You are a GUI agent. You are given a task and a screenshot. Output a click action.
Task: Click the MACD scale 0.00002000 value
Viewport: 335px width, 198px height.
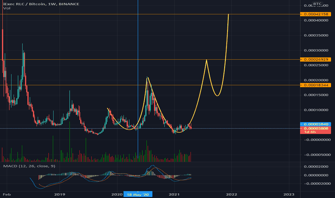click(316, 167)
